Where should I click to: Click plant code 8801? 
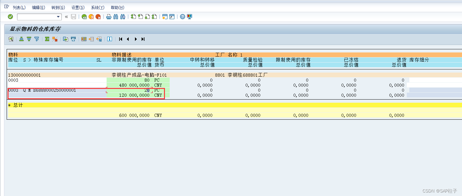tap(220, 75)
